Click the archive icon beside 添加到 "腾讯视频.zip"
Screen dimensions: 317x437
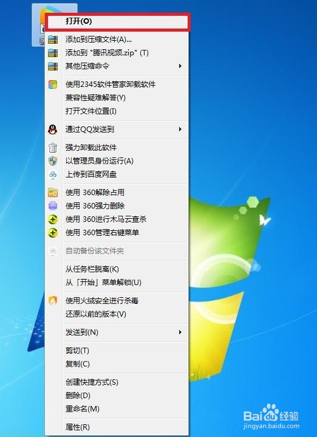[53, 53]
